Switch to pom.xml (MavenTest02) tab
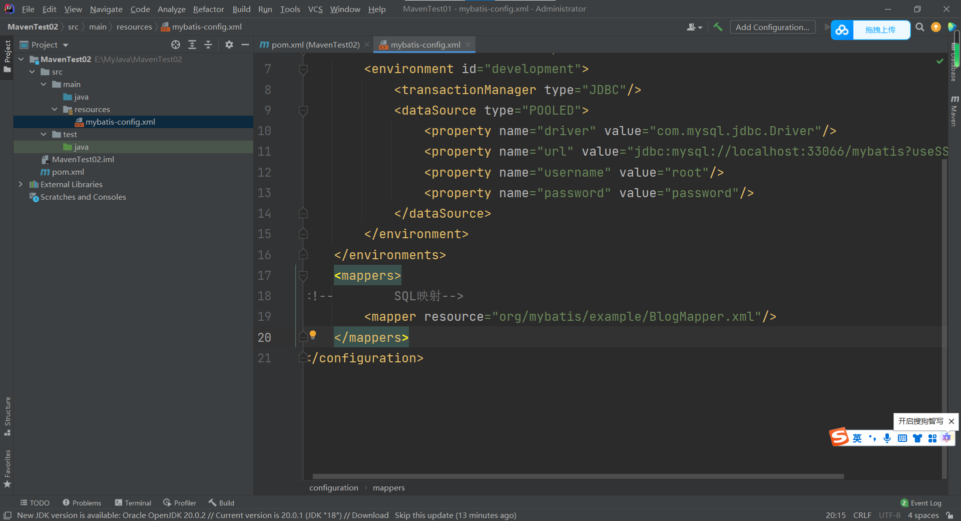This screenshot has width=961, height=521. [x=315, y=45]
